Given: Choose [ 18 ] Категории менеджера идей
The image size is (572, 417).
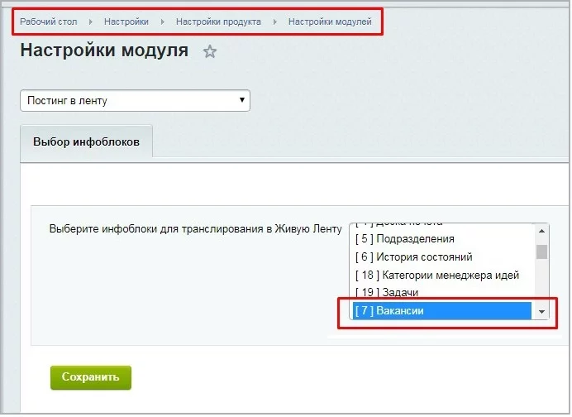Looking at the screenshot, I should [436, 276].
